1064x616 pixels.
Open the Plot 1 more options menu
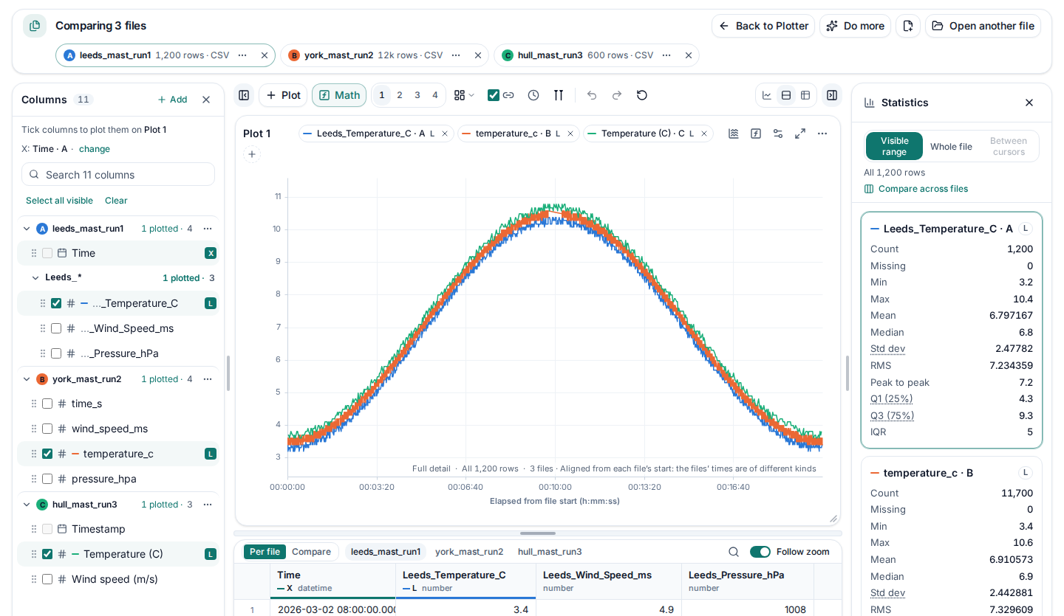(822, 134)
